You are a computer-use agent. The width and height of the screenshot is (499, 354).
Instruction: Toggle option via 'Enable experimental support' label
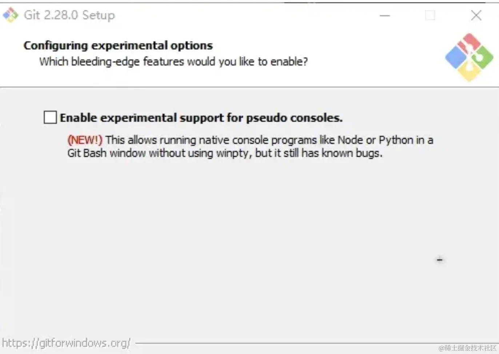[201, 118]
